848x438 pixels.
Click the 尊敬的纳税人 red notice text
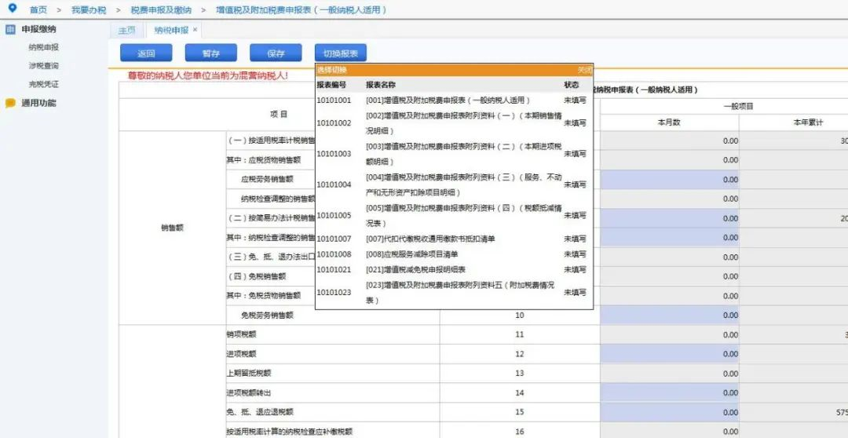(207, 75)
